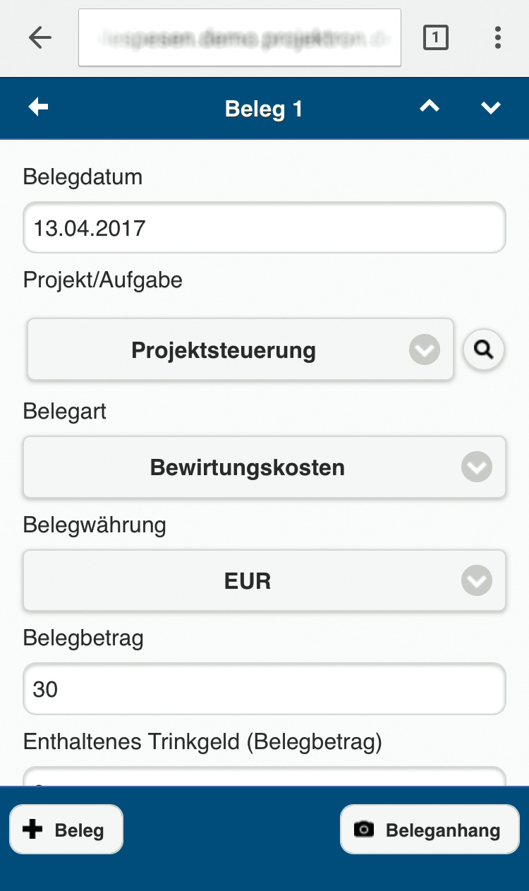The width and height of the screenshot is (529, 891).
Task: Expand the Bewirtungskosten Belegart dropdown
Action: (x=247, y=467)
